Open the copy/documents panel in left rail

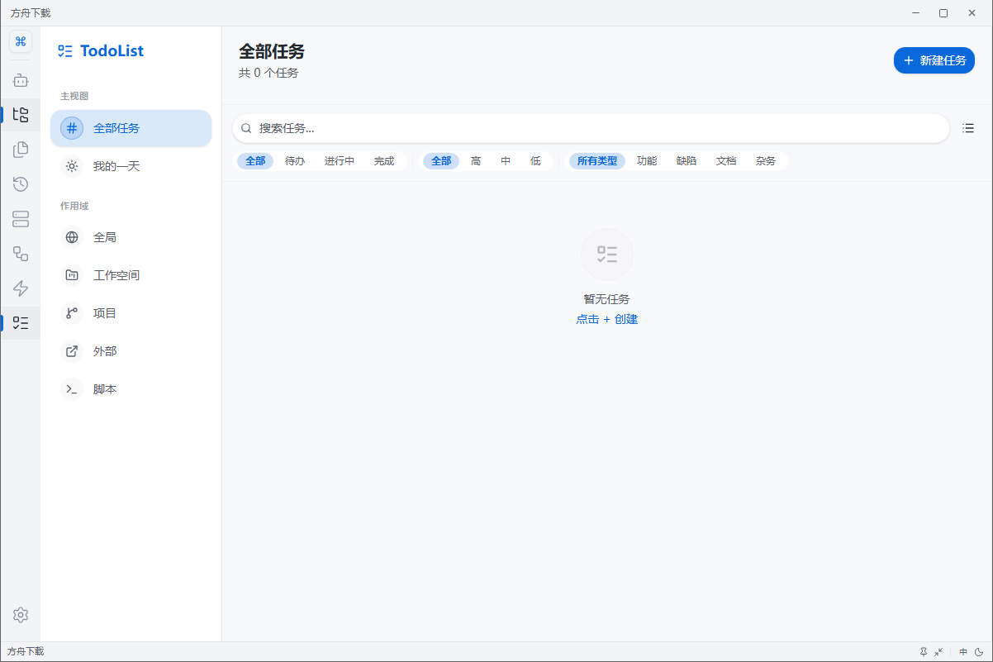tap(21, 150)
